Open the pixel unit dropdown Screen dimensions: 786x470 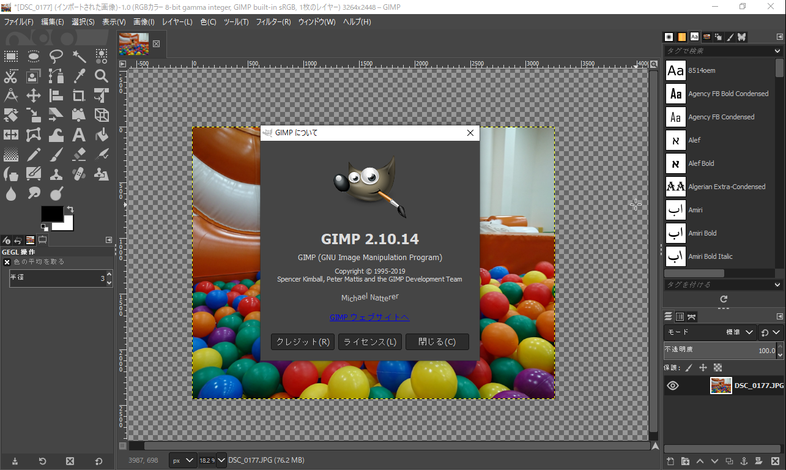[183, 460]
